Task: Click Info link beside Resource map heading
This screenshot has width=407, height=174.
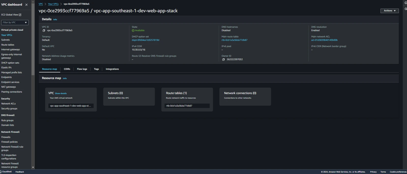Action: point(65,78)
